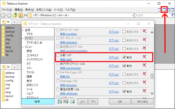Enable the カウント バー addon checkbox
The width and height of the screenshot is (175, 109).
124,32
